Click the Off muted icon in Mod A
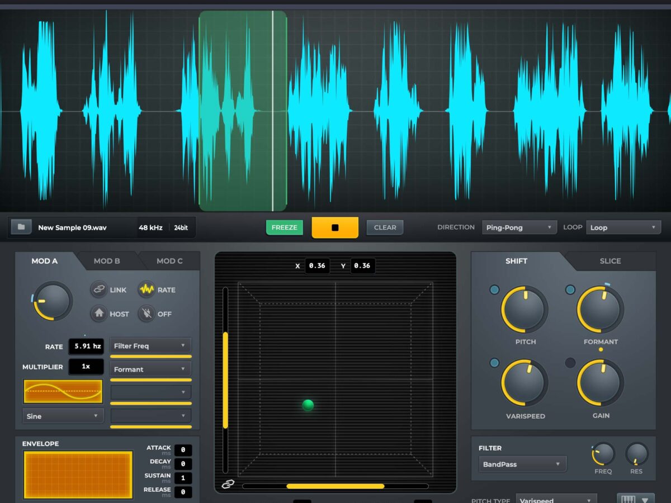Viewport: 671px width, 503px height. (x=147, y=314)
